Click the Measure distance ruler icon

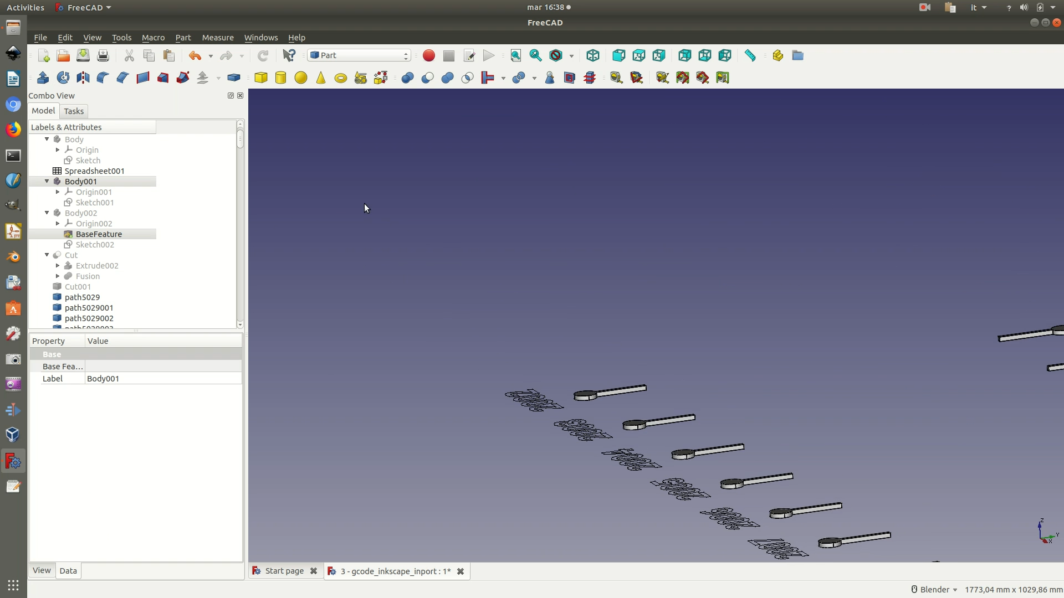point(750,55)
